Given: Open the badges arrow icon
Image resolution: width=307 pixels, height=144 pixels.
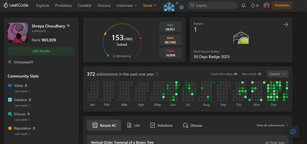Looking at the screenshot, I should pos(286,24).
